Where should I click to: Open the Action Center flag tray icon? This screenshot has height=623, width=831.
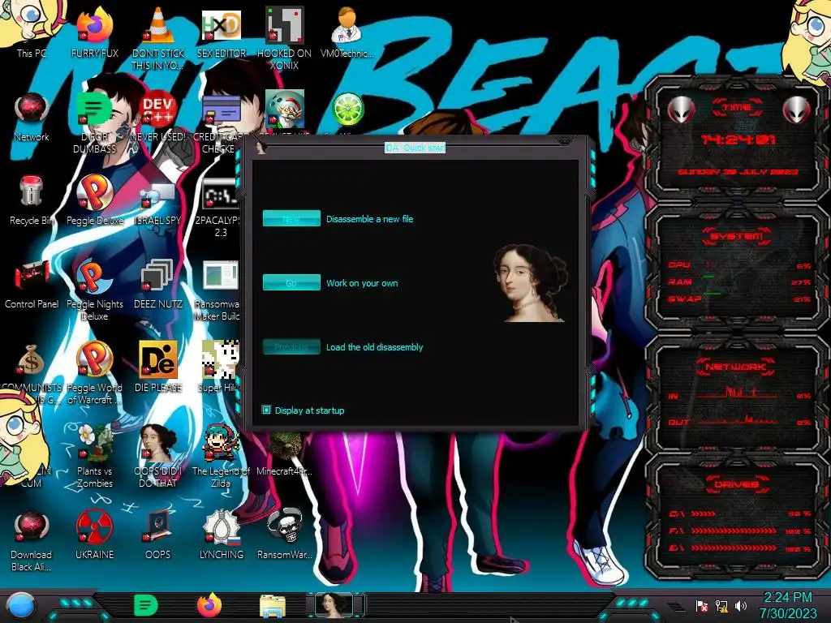702,605
